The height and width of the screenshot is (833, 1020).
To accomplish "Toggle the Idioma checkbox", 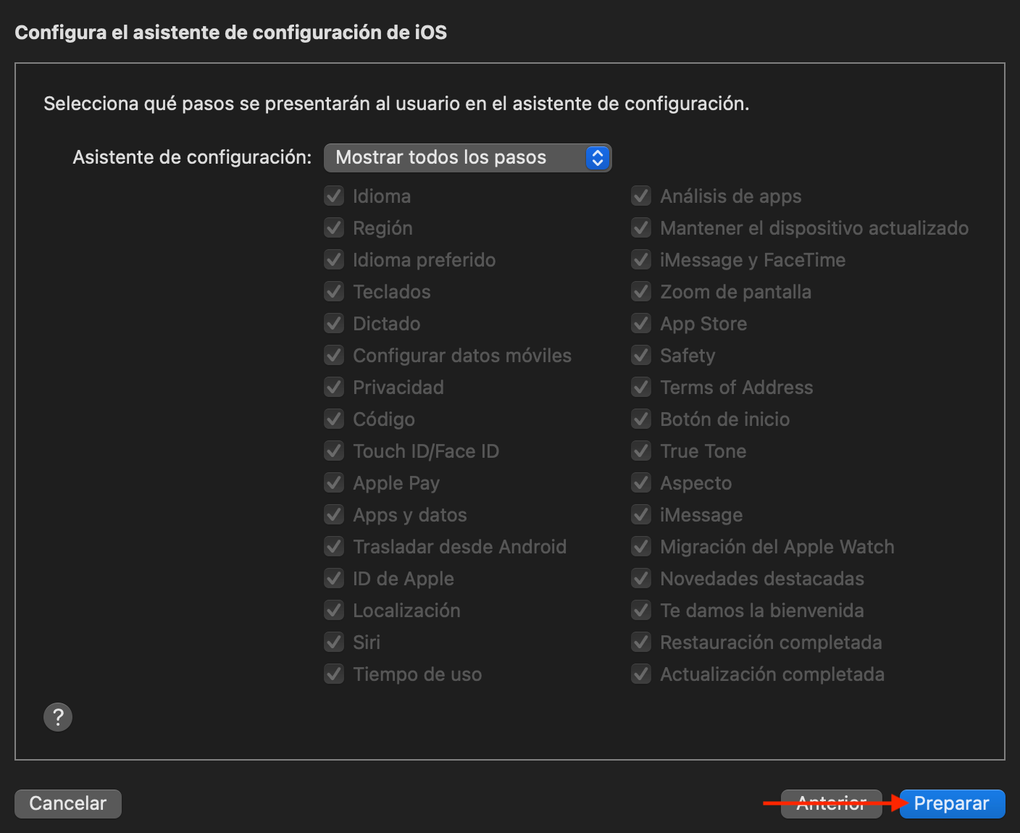I will [x=334, y=196].
